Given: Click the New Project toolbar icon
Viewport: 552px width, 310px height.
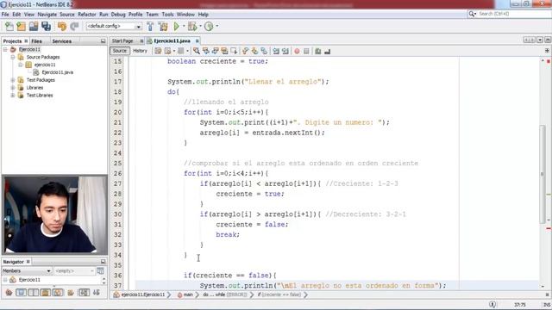Looking at the screenshot, I should (x=21, y=27).
